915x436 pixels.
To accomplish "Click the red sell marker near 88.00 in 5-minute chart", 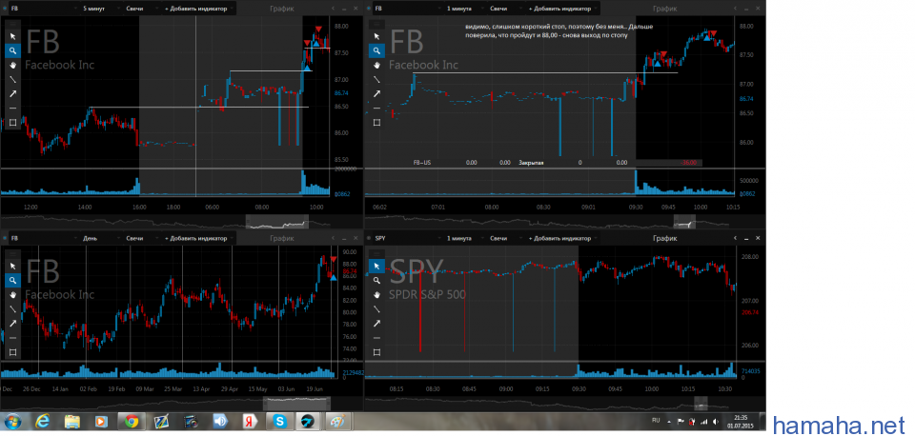I will [318, 30].
